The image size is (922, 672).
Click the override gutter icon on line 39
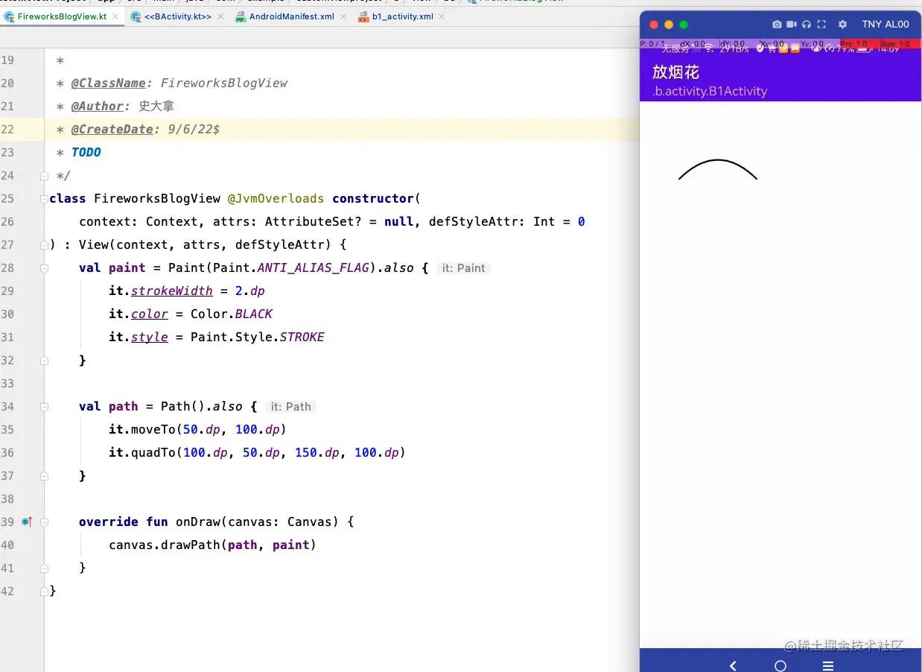click(x=27, y=522)
